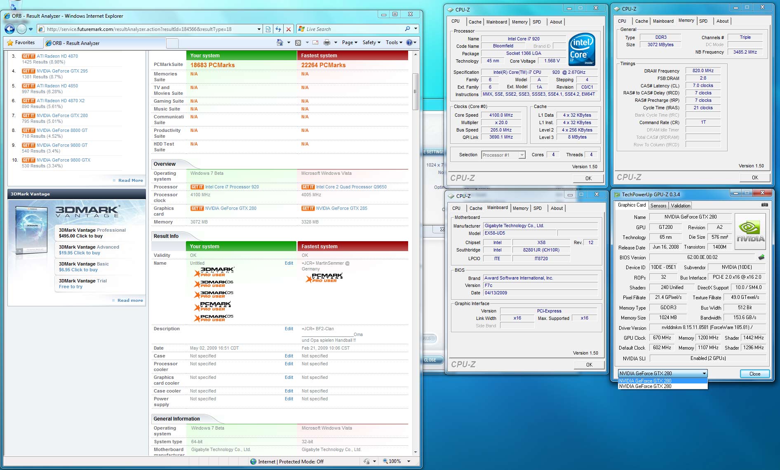780x470 pixels.
Task: Click the Intel Core 2 Quad Processor Q9650 link
Action: (x=351, y=187)
